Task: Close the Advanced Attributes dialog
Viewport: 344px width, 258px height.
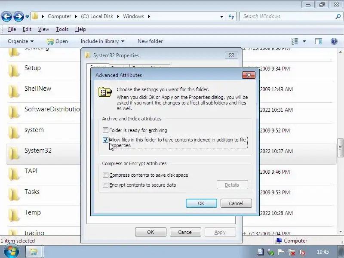Action: (x=249, y=75)
